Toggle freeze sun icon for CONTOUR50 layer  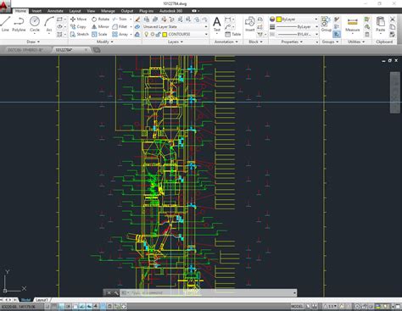[x=153, y=34]
